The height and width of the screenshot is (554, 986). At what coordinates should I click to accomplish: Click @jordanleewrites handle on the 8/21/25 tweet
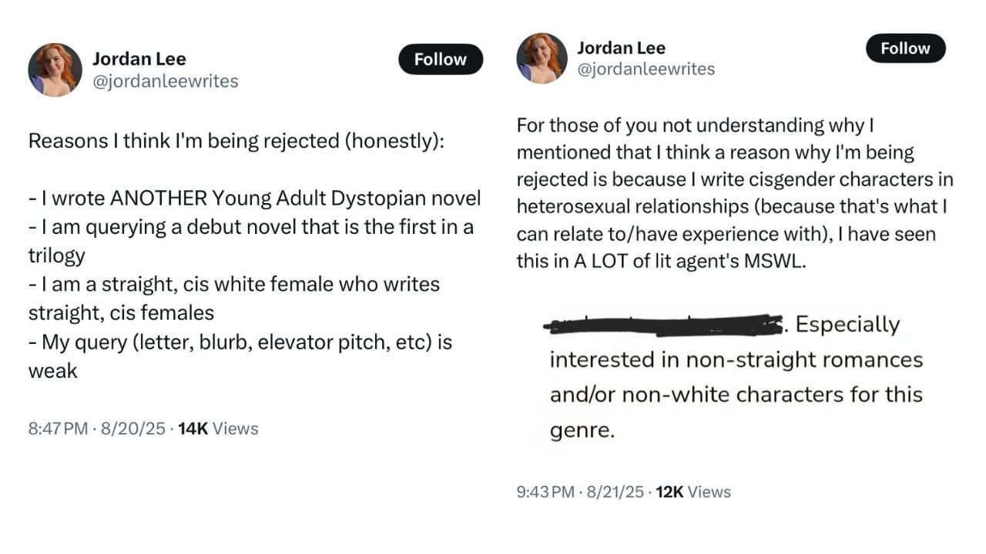(646, 68)
